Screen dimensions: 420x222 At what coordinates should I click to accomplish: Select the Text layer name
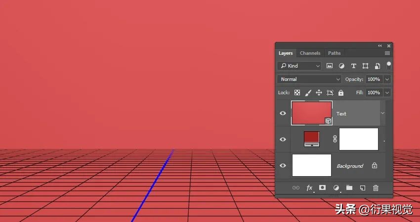[341, 113]
